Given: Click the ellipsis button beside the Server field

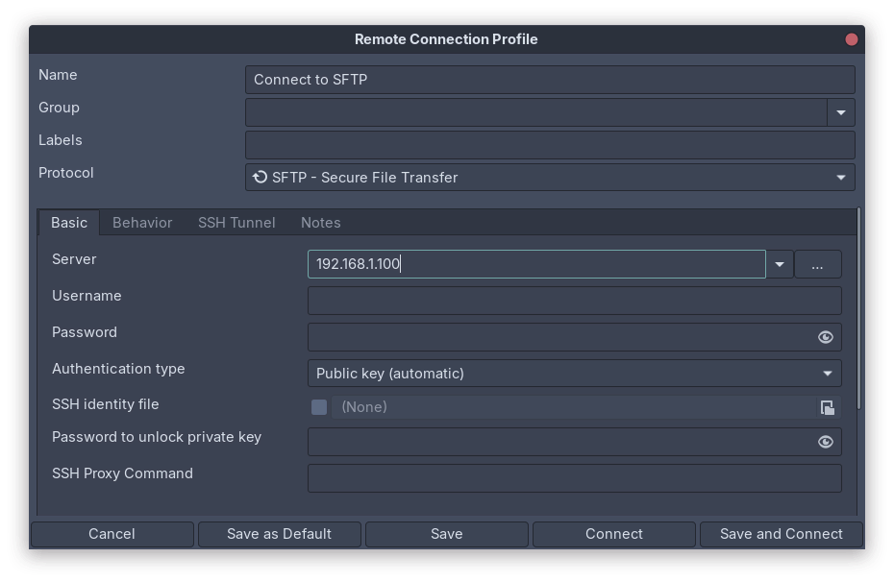Looking at the screenshot, I should click(818, 264).
